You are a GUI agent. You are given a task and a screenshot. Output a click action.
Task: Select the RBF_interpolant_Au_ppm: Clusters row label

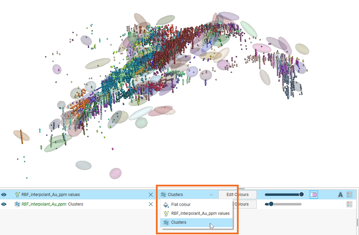(52, 204)
